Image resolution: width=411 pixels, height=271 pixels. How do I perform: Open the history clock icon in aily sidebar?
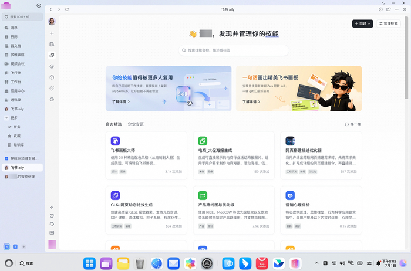pos(52,100)
